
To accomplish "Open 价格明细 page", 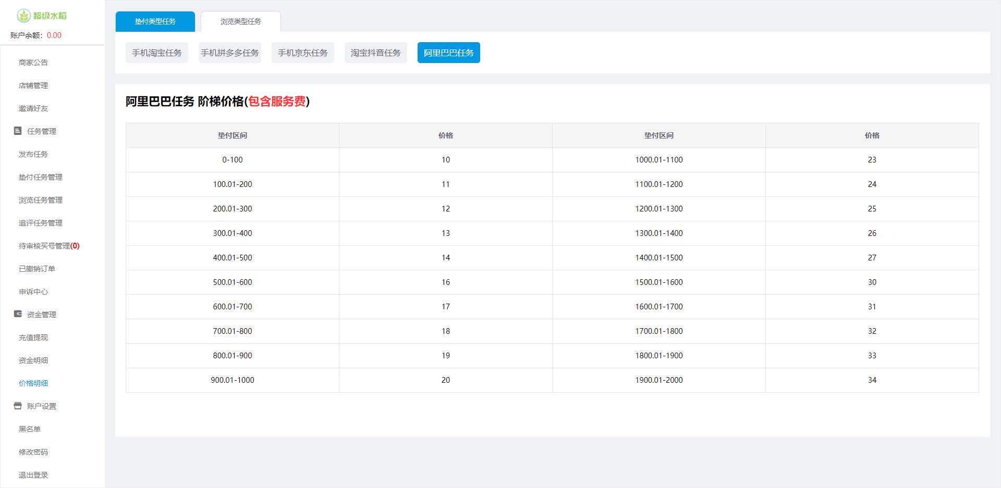I will tap(33, 383).
